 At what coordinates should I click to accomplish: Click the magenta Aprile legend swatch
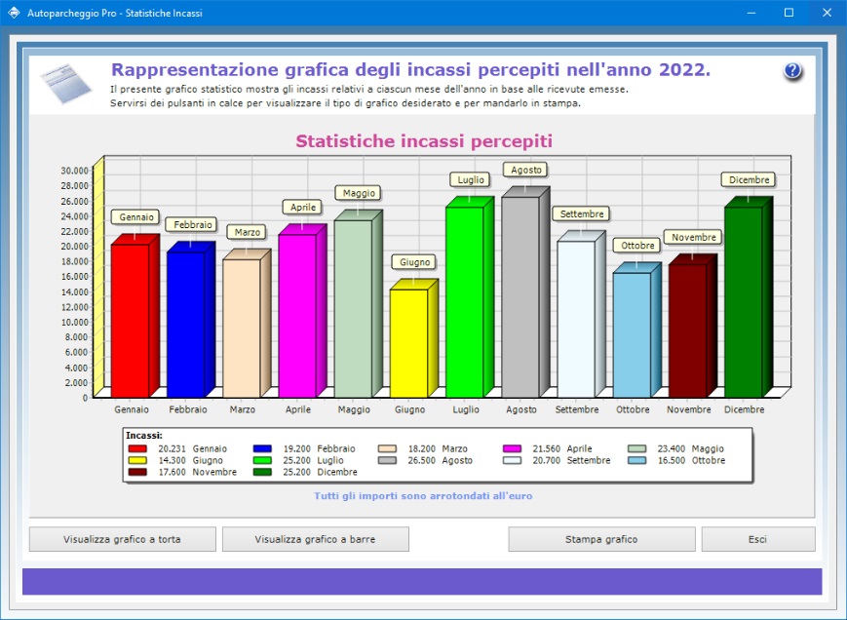pos(512,448)
